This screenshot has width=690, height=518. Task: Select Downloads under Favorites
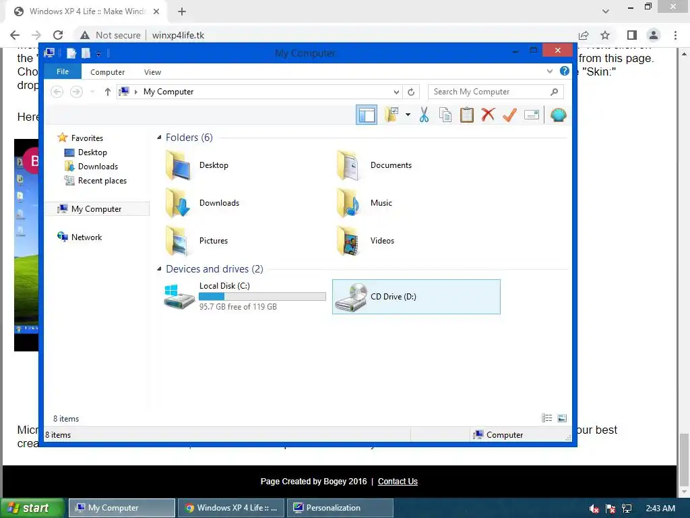pos(98,166)
